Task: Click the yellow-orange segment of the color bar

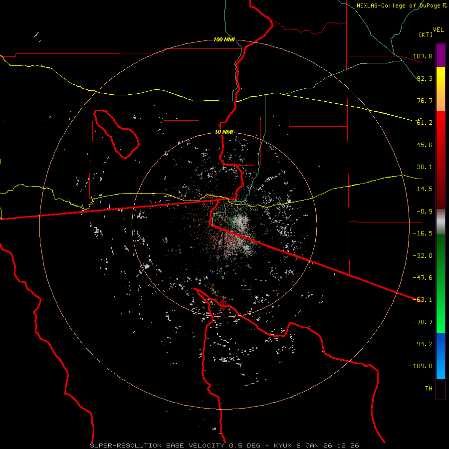Action: tap(441, 89)
